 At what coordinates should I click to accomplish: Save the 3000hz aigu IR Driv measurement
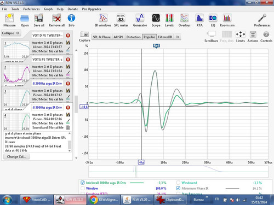[68, 115]
